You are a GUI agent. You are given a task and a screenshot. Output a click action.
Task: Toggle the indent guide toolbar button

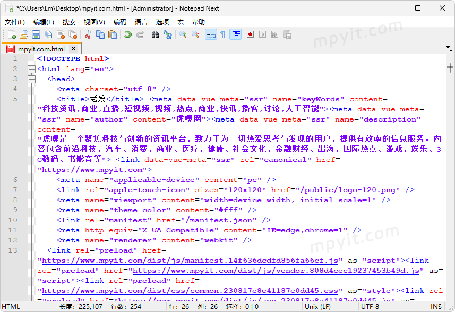point(236,34)
